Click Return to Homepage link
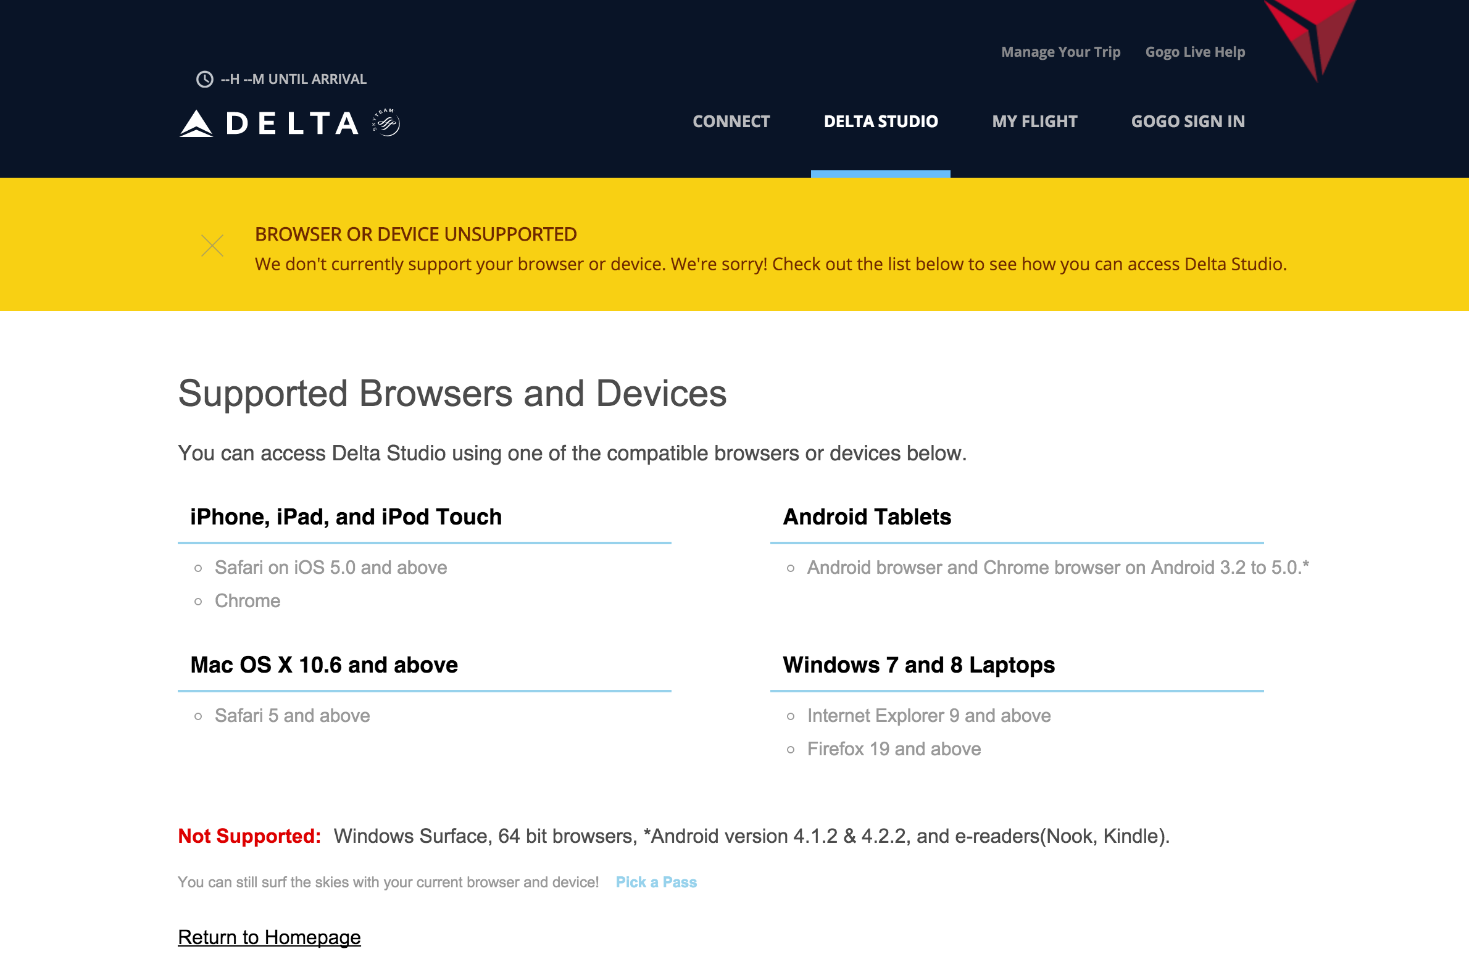 (269, 937)
